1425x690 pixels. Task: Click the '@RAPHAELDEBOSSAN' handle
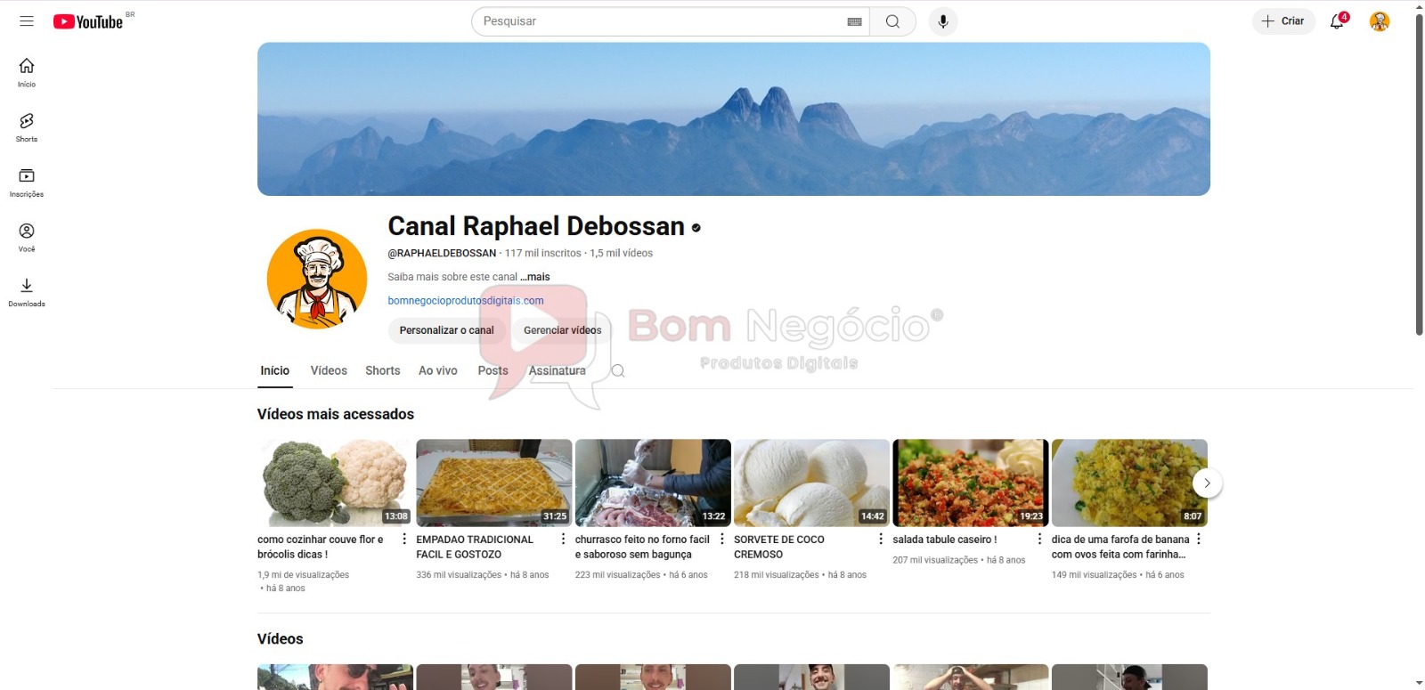(x=442, y=254)
